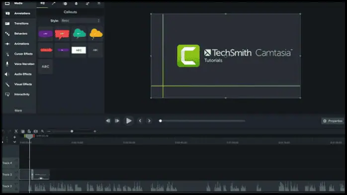Click the Play button
347x195 pixels.
(129, 120)
